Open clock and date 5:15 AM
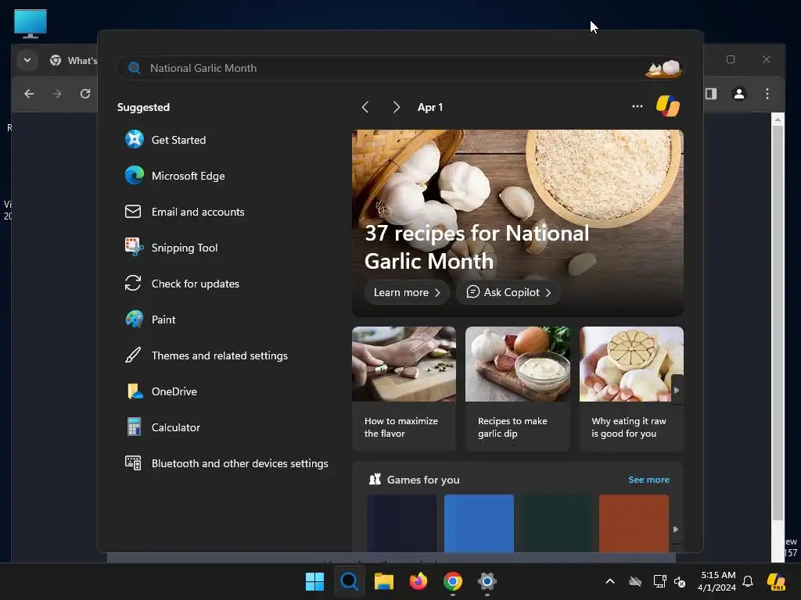Image resolution: width=801 pixels, height=600 pixels. pos(717,581)
